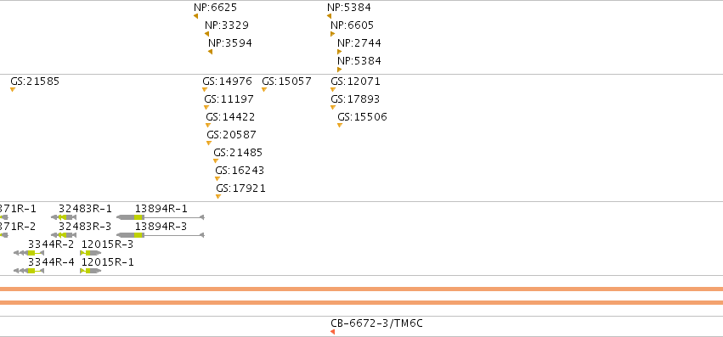Select the GS:21585 triangle marker
Screen dimensions: 723x337
point(13,89)
